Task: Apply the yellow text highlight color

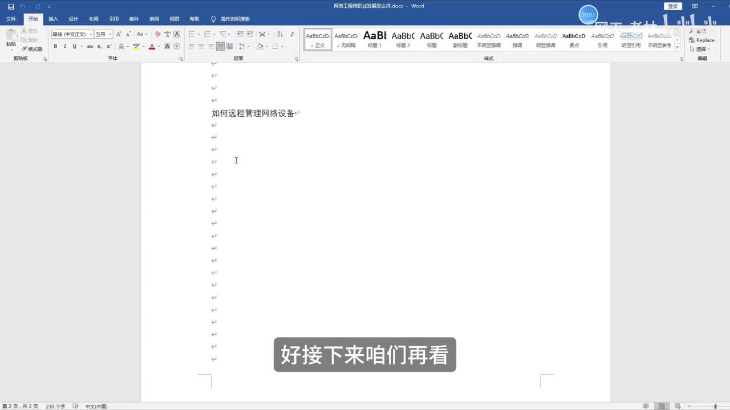Action: coord(136,46)
